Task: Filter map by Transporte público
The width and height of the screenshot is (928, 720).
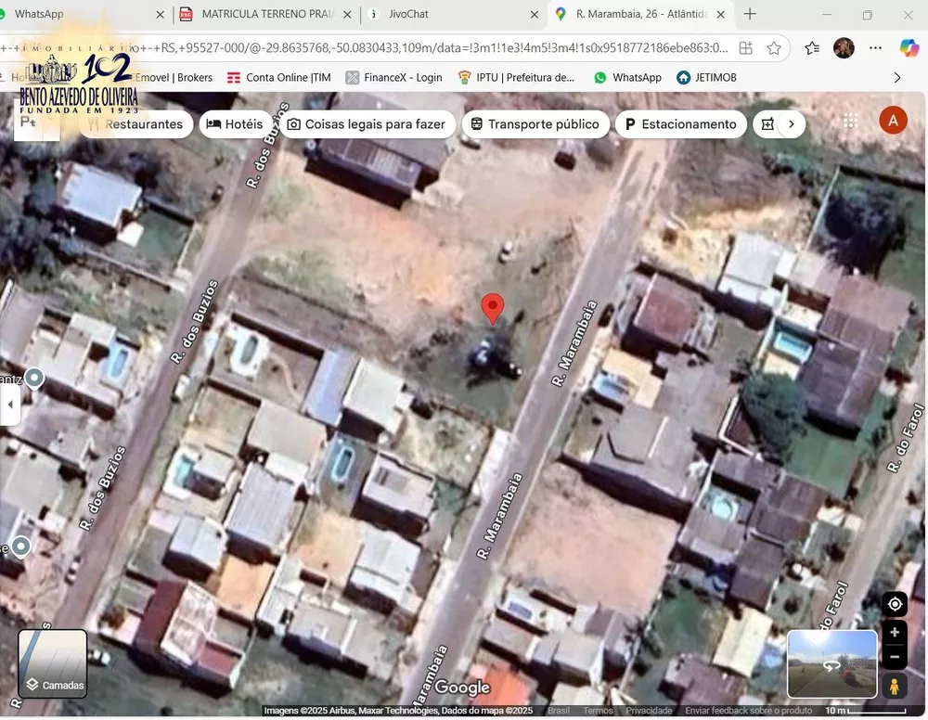Action: click(x=535, y=124)
